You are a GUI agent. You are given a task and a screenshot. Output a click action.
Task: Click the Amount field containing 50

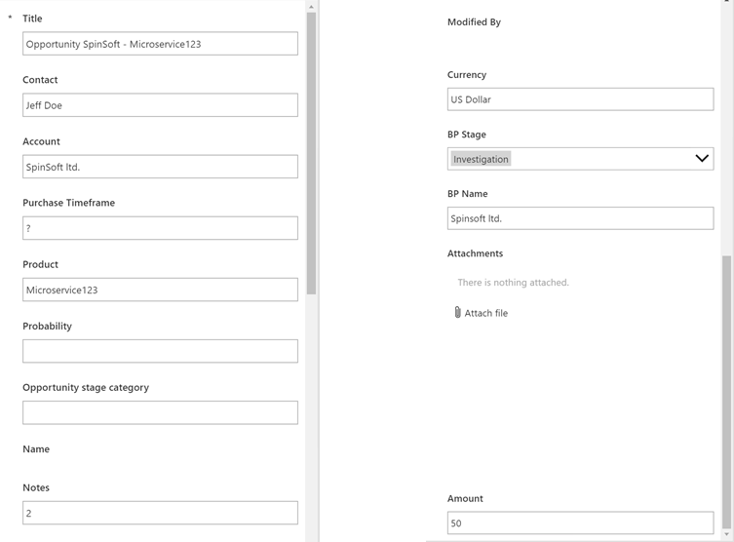(580, 523)
